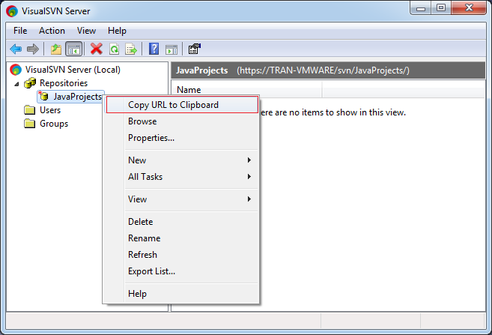
Task: Choose Export List... from the context menu
Action: (182, 271)
